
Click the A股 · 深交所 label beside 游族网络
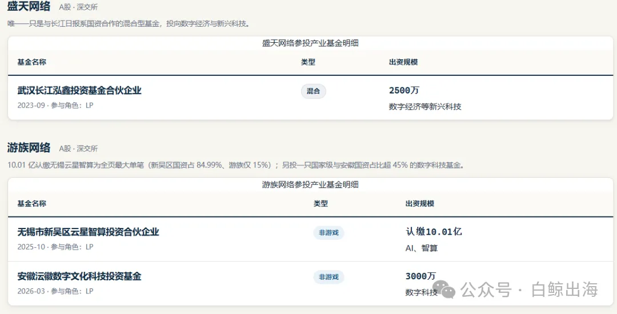78,149
